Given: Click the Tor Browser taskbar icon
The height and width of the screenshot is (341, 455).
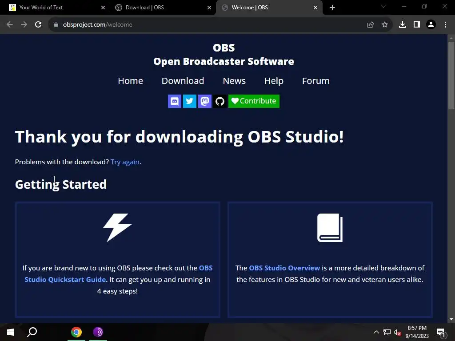Looking at the screenshot, I should click(98, 332).
